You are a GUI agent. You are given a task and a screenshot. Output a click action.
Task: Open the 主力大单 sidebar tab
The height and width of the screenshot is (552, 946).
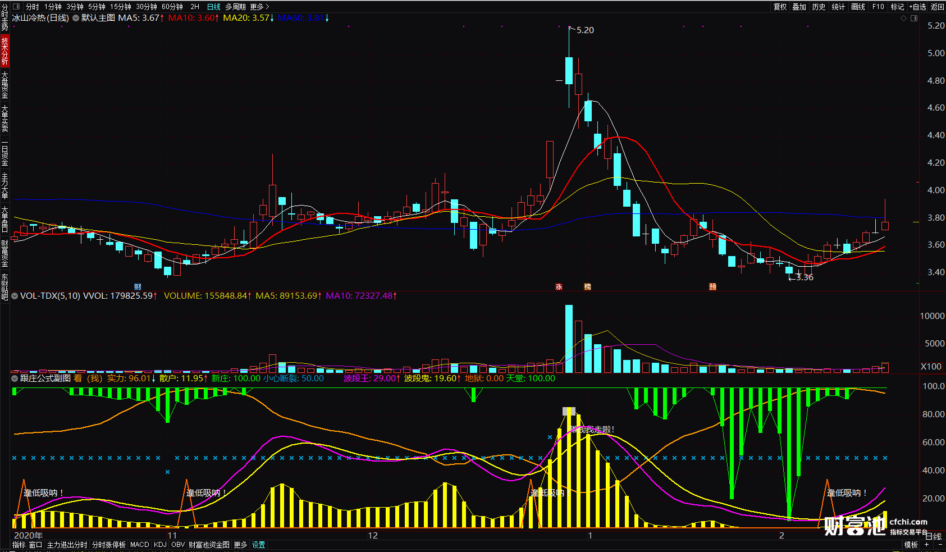(4, 186)
